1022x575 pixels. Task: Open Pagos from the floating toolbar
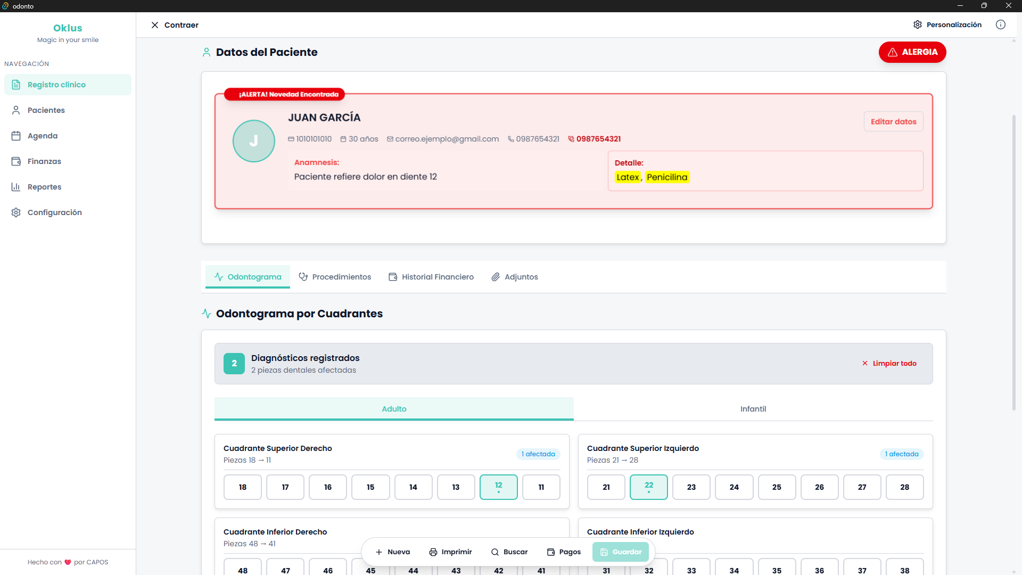[x=564, y=552]
